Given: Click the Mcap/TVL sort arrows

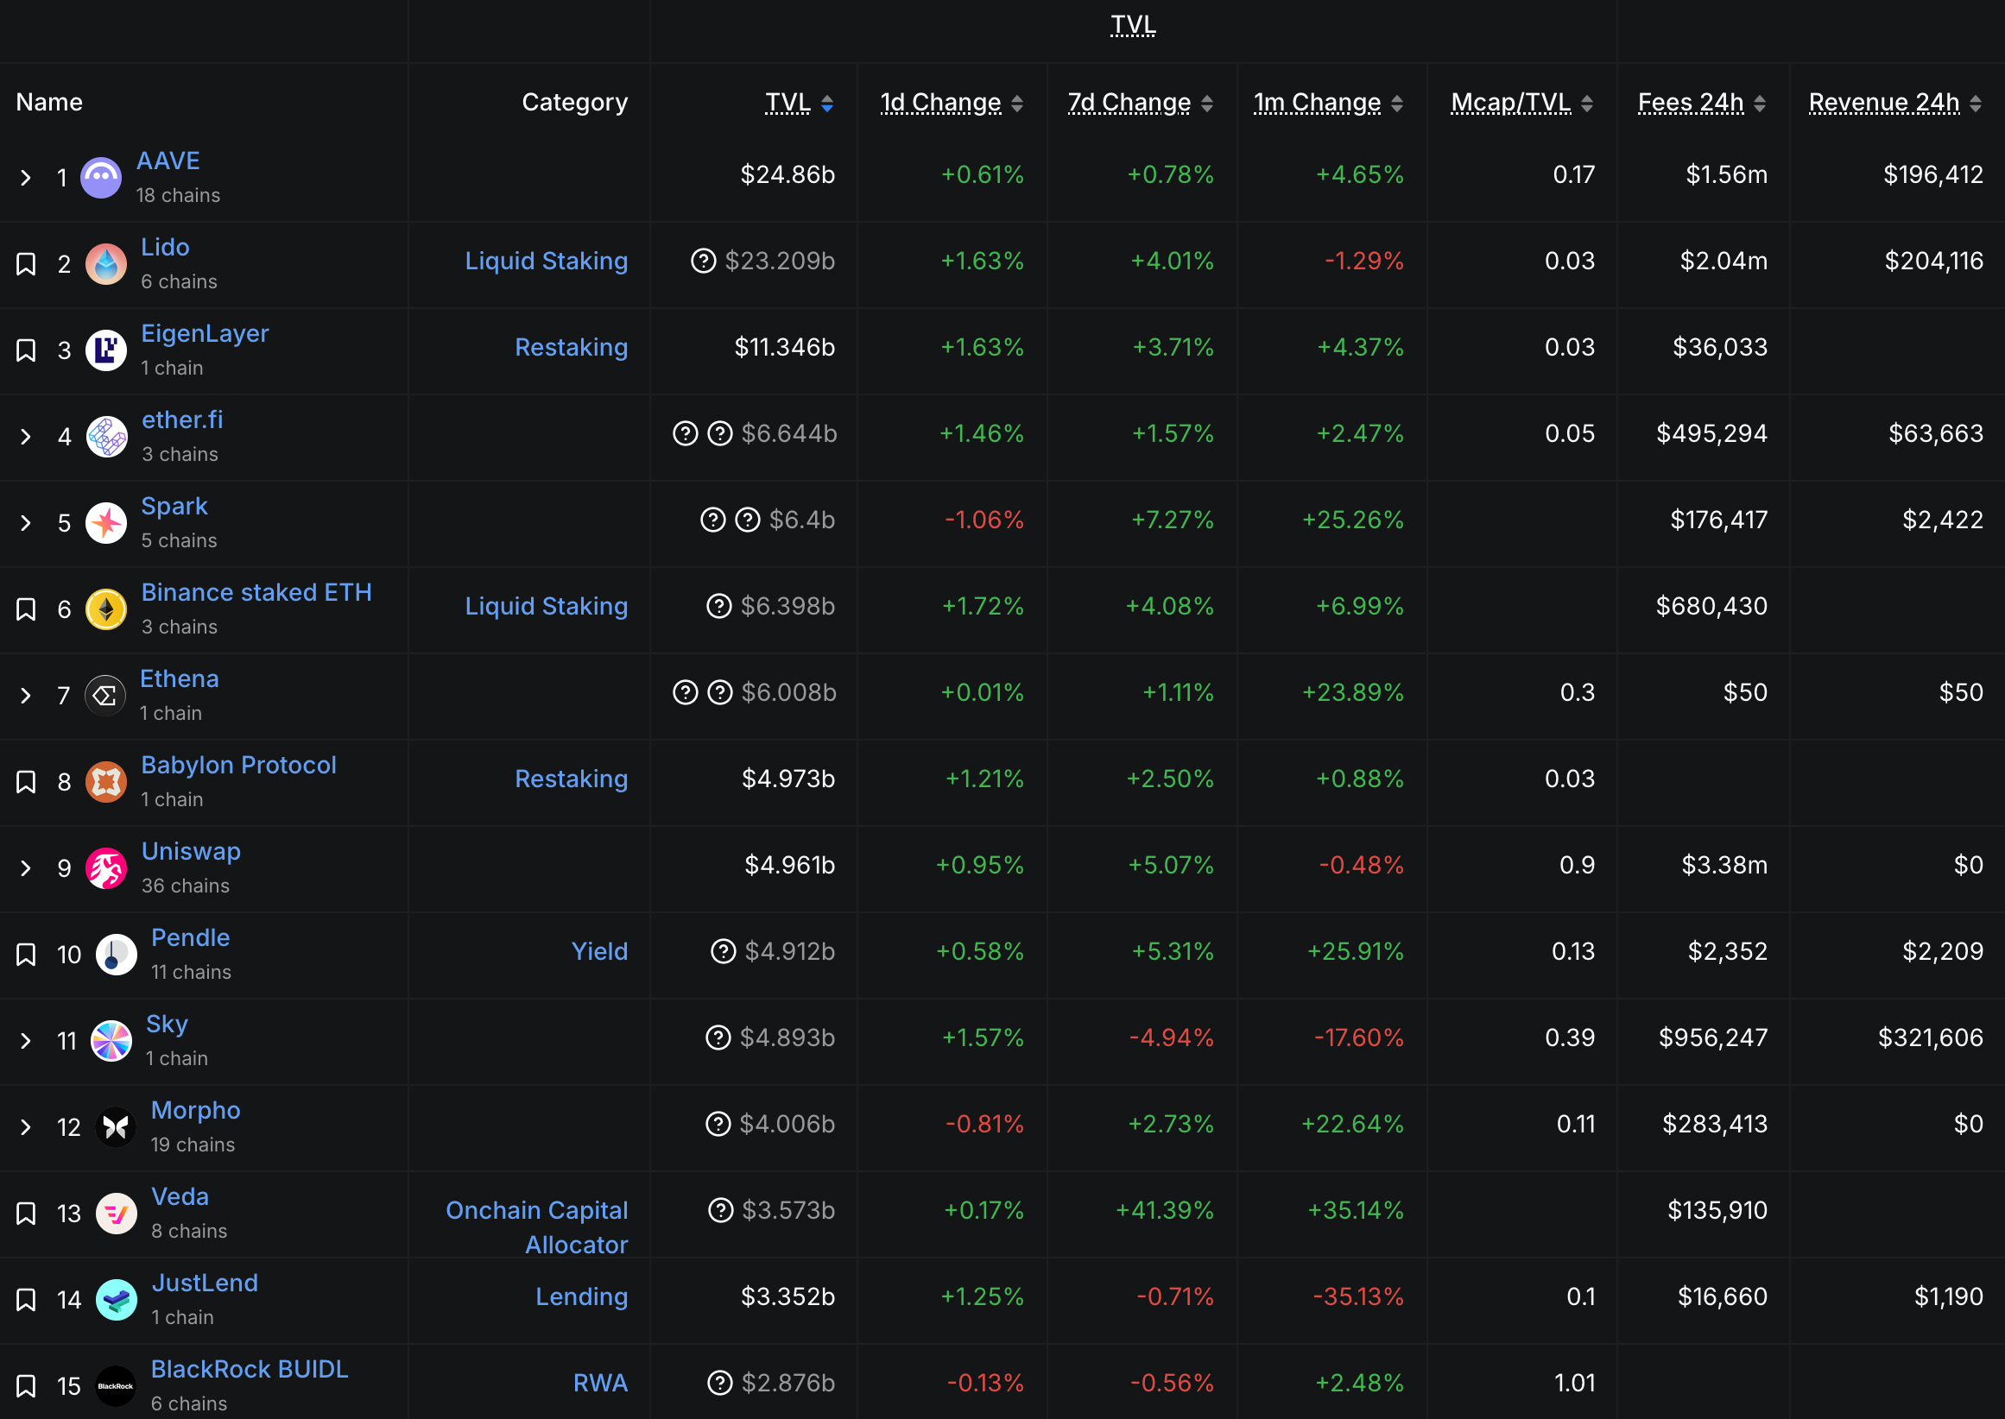Looking at the screenshot, I should tap(1587, 104).
